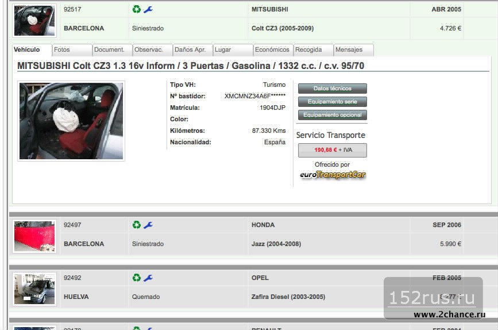Click Siniestrado status in Honda row
Image resolution: width=498 pixels, height=330 pixels.
[148, 244]
